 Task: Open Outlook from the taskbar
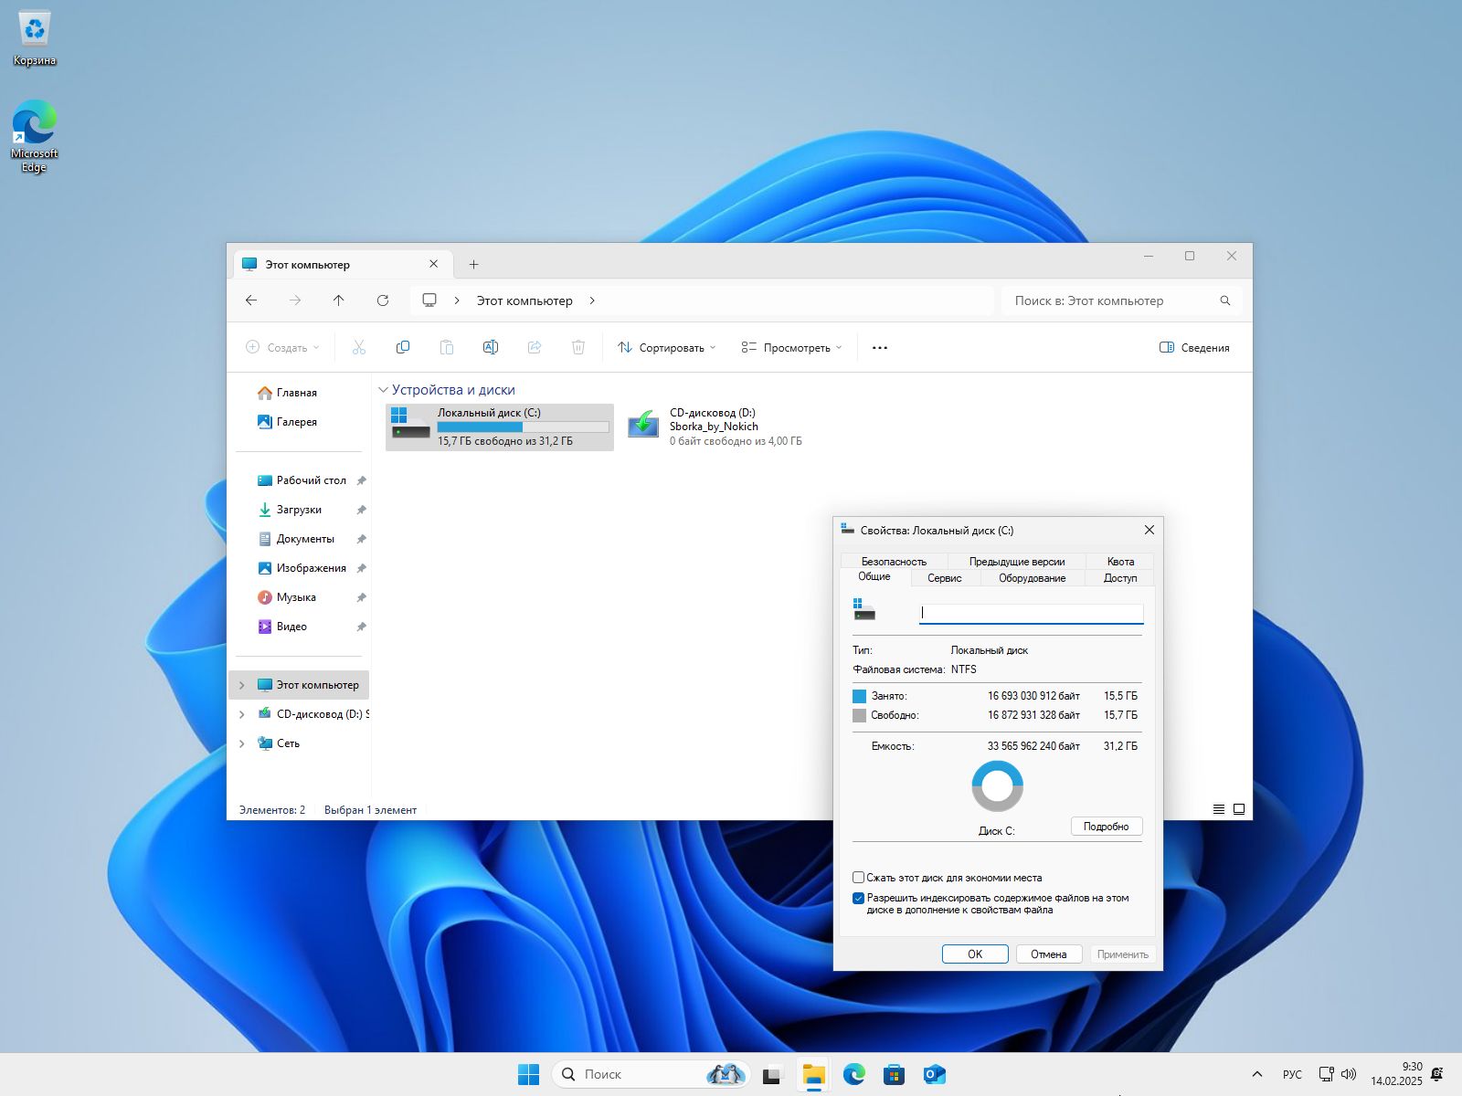point(933,1074)
